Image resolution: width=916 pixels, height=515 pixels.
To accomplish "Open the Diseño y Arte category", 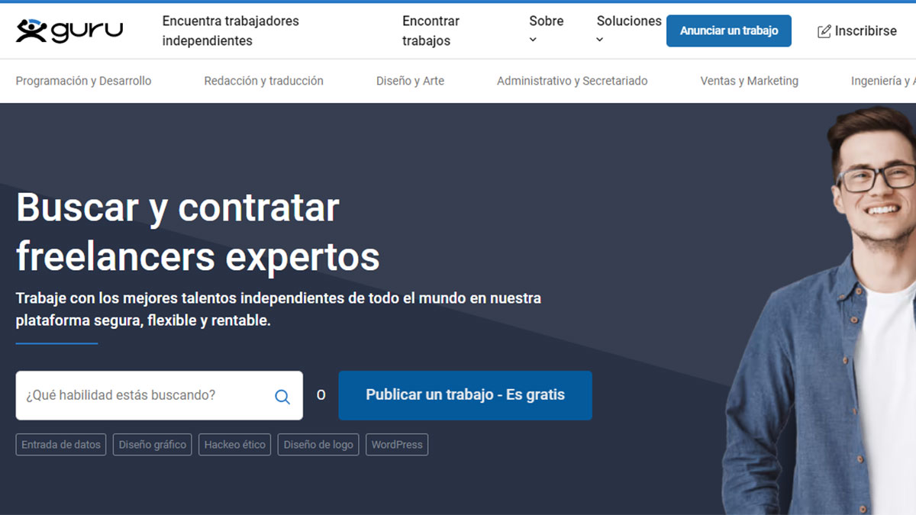I will click(x=410, y=81).
